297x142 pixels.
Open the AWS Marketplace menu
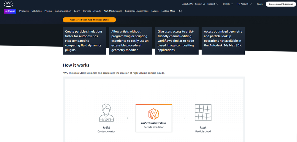point(113,11)
